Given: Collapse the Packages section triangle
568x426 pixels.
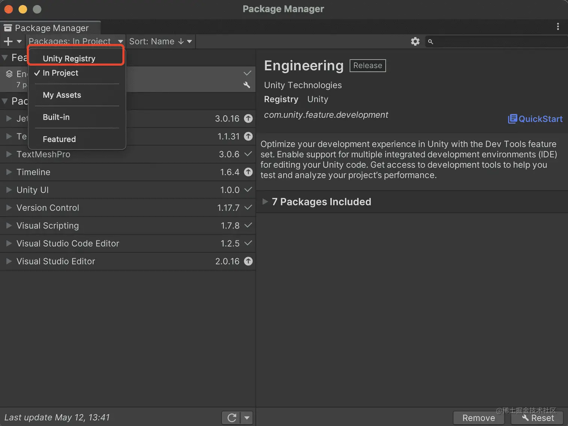Looking at the screenshot, I should (x=5, y=101).
